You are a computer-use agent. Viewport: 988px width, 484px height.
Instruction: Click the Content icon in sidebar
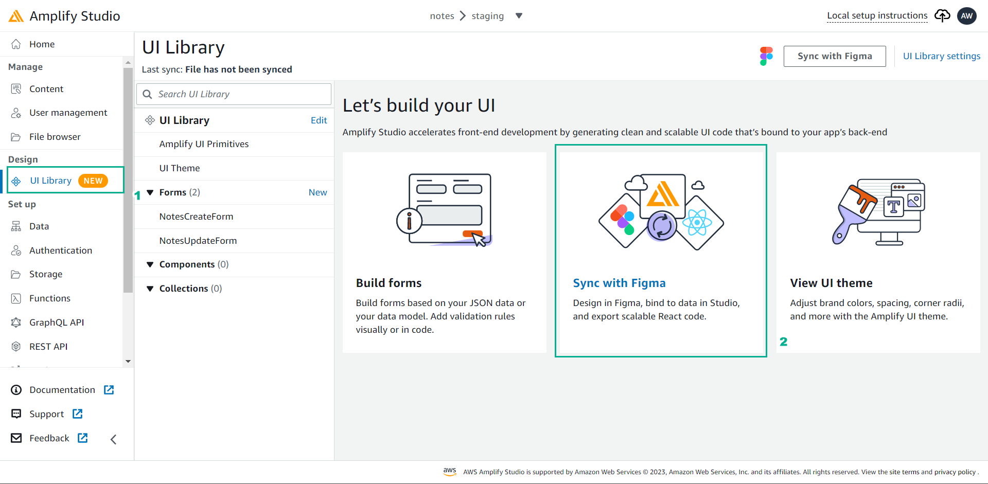click(16, 89)
